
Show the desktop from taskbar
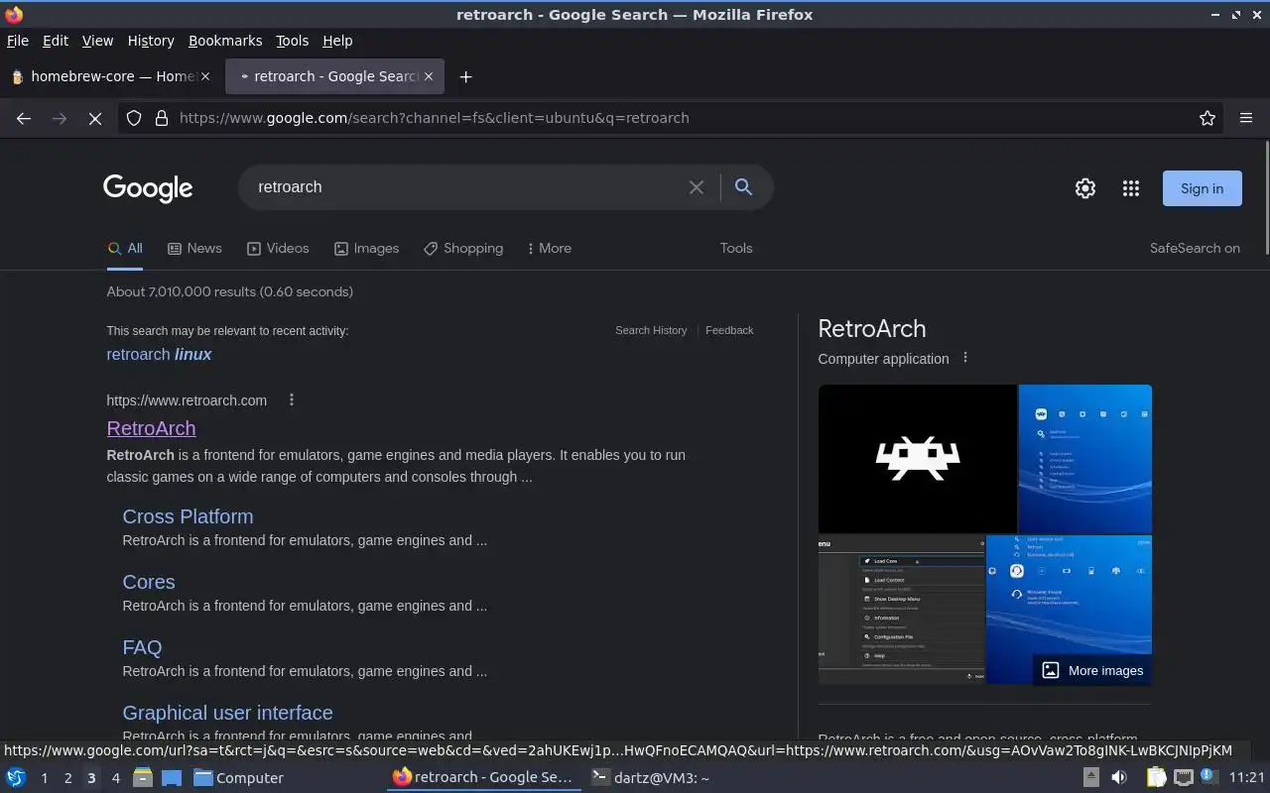[x=172, y=778]
